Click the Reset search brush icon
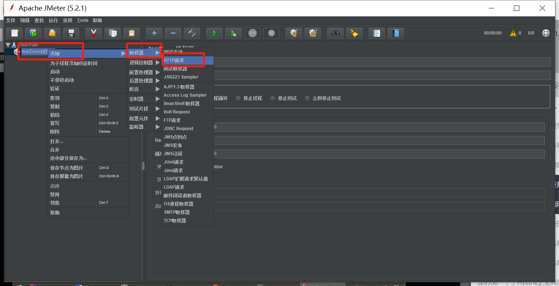This screenshot has width=559, height=286. (354, 33)
